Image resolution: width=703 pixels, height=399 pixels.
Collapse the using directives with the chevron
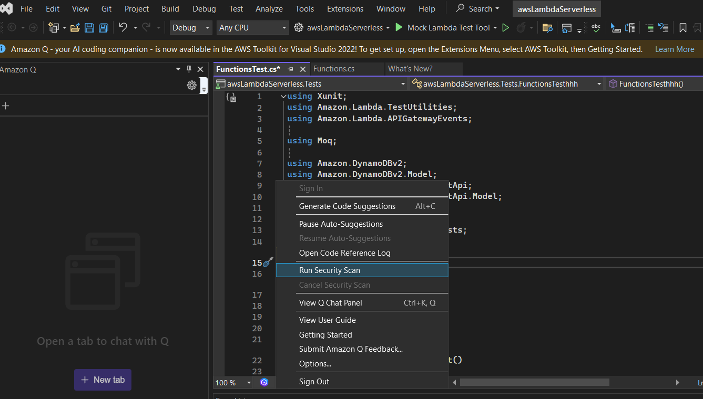click(x=283, y=96)
